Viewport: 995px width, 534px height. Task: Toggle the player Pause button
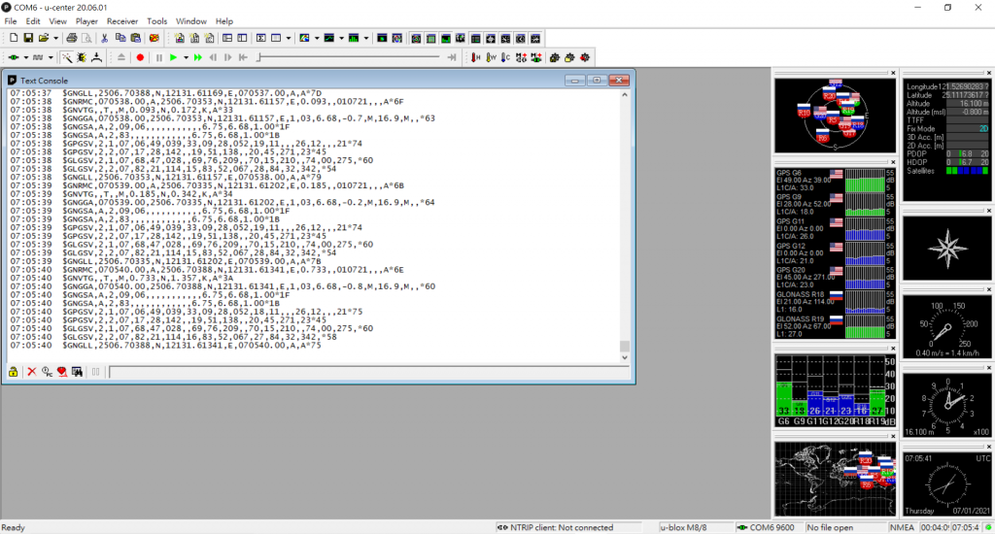pos(158,58)
